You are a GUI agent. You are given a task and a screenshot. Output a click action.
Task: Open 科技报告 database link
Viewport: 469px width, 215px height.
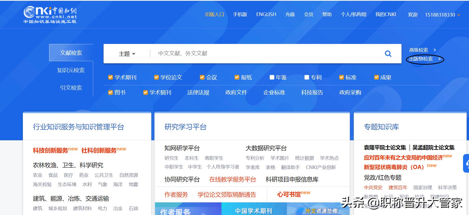[312, 93]
